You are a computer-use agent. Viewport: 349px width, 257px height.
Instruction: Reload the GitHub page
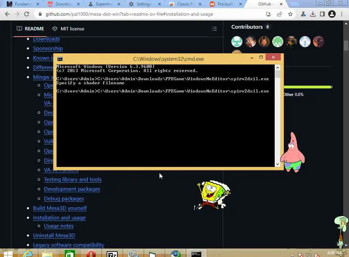27,14
